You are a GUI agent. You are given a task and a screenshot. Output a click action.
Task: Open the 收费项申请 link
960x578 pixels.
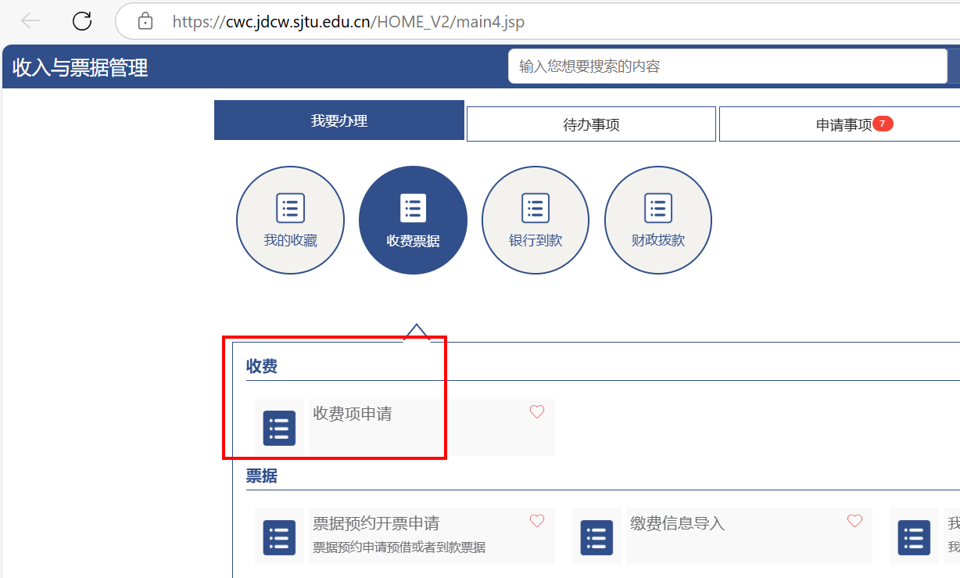[353, 414]
